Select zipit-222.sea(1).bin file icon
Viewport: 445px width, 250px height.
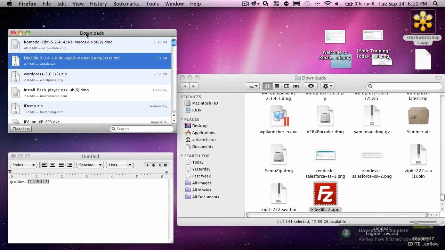[x=418, y=155]
